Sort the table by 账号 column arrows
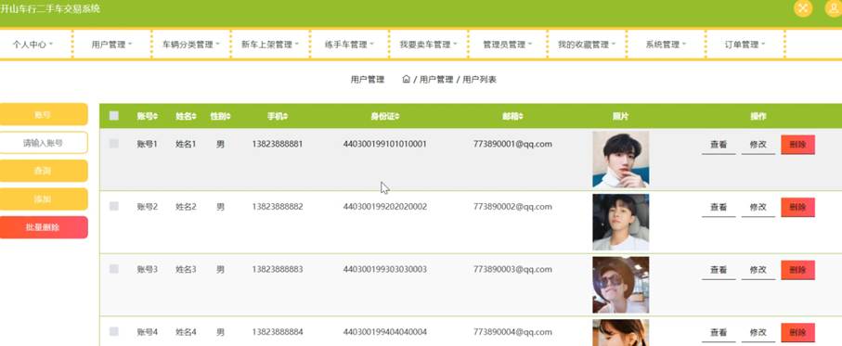The image size is (842, 346). tap(155, 116)
